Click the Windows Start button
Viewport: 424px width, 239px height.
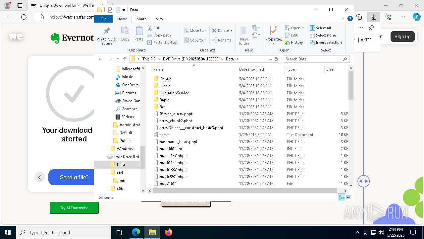pyautogui.click(x=8, y=232)
